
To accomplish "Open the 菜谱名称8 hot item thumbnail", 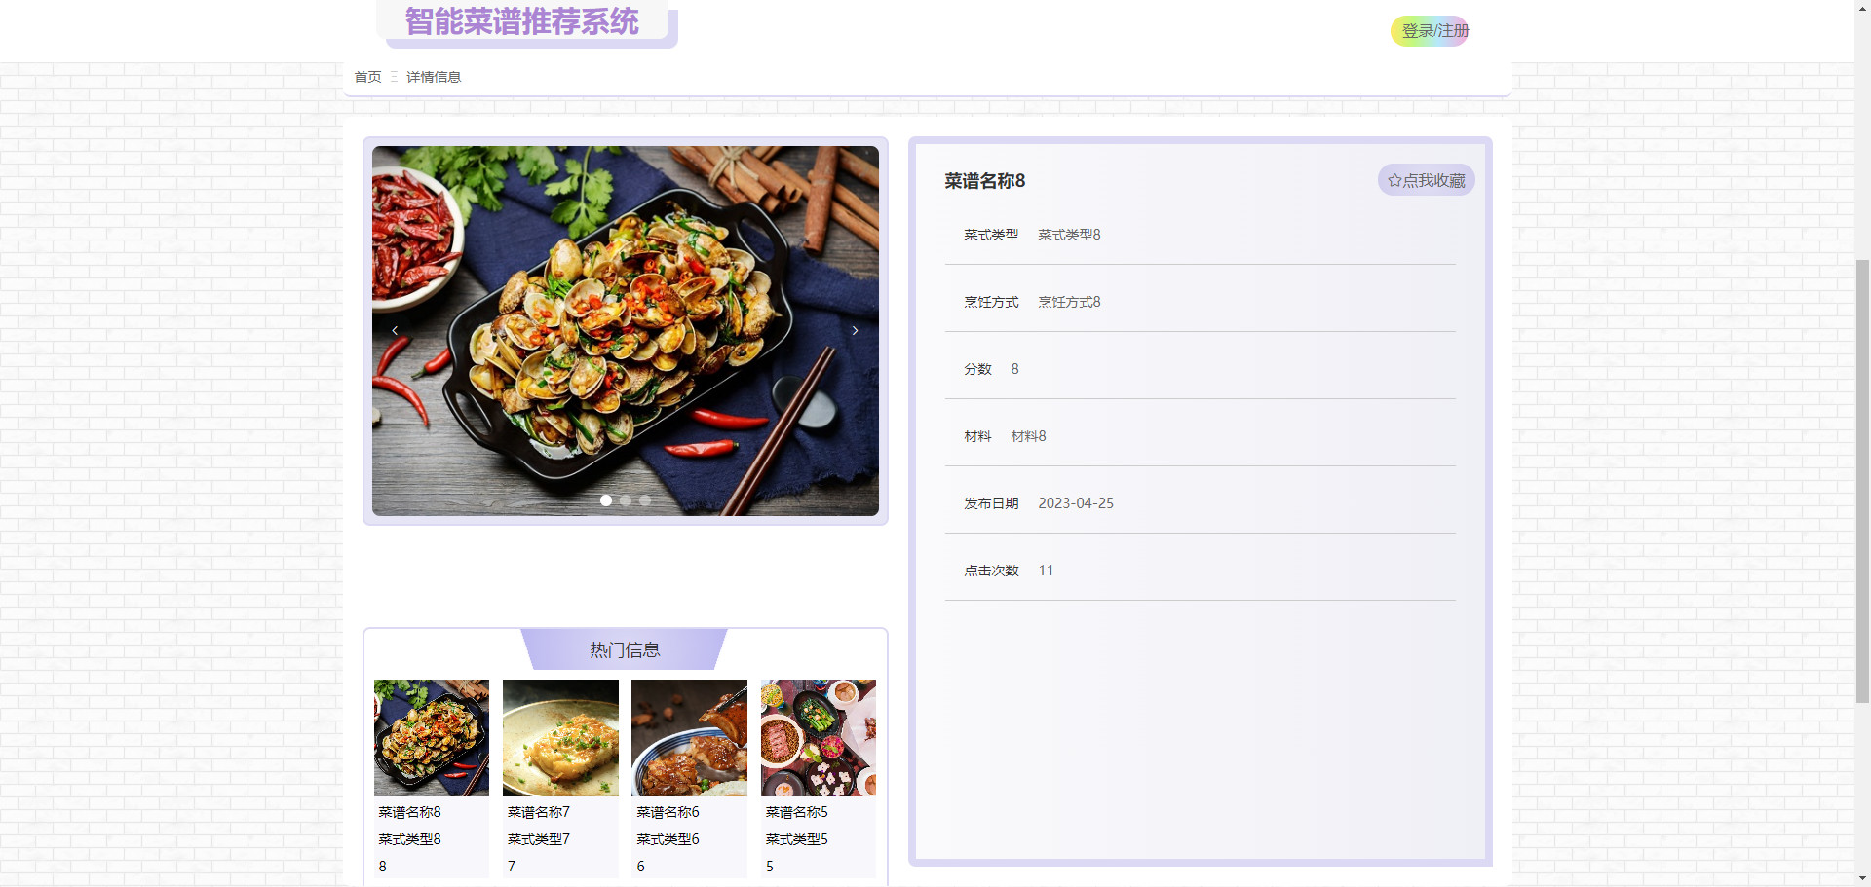I will [432, 738].
